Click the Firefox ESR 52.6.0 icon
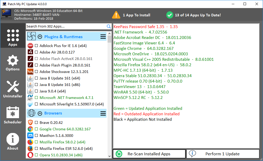 point(30,149)
